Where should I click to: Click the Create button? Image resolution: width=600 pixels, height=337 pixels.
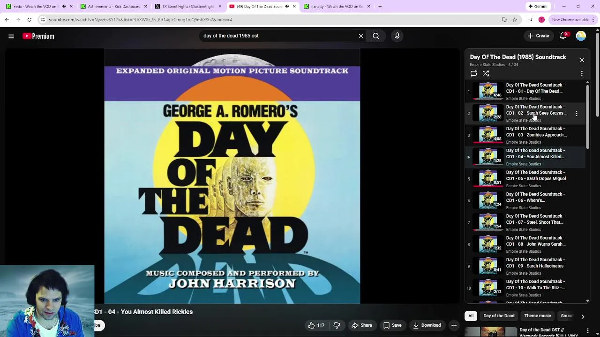click(x=538, y=36)
